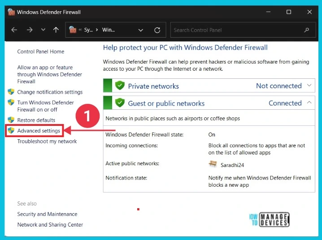The height and width of the screenshot is (240, 322).
Task: Open 'Allow an app or feature' link
Action: pos(49,74)
